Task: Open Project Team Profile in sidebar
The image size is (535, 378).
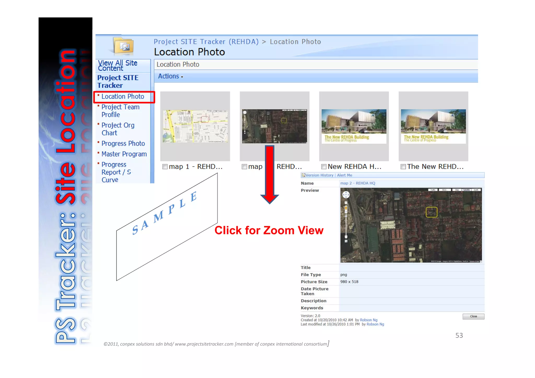Action: pyautogui.click(x=120, y=111)
